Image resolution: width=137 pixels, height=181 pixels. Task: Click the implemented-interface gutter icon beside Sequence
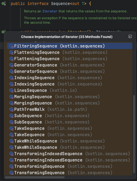coord(4,4)
